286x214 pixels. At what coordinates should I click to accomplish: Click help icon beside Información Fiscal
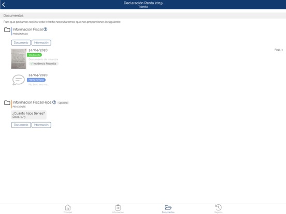tap(46, 29)
